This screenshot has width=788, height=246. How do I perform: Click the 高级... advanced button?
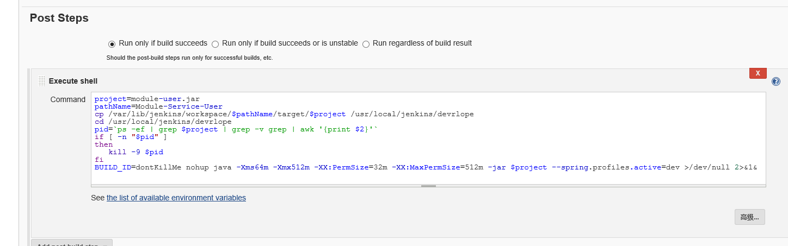(750, 217)
